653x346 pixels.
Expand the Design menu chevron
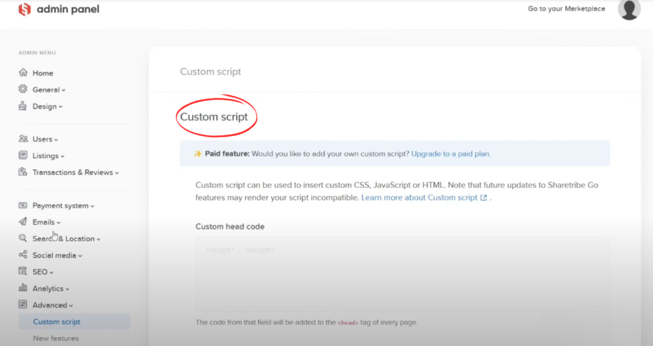click(61, 107)
